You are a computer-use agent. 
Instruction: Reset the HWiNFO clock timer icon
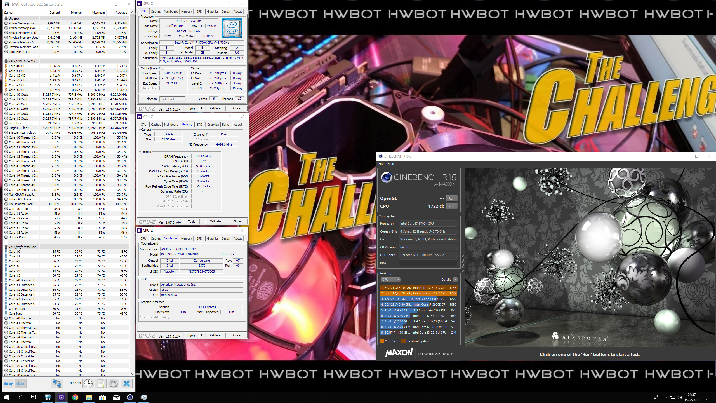point(88,383)
